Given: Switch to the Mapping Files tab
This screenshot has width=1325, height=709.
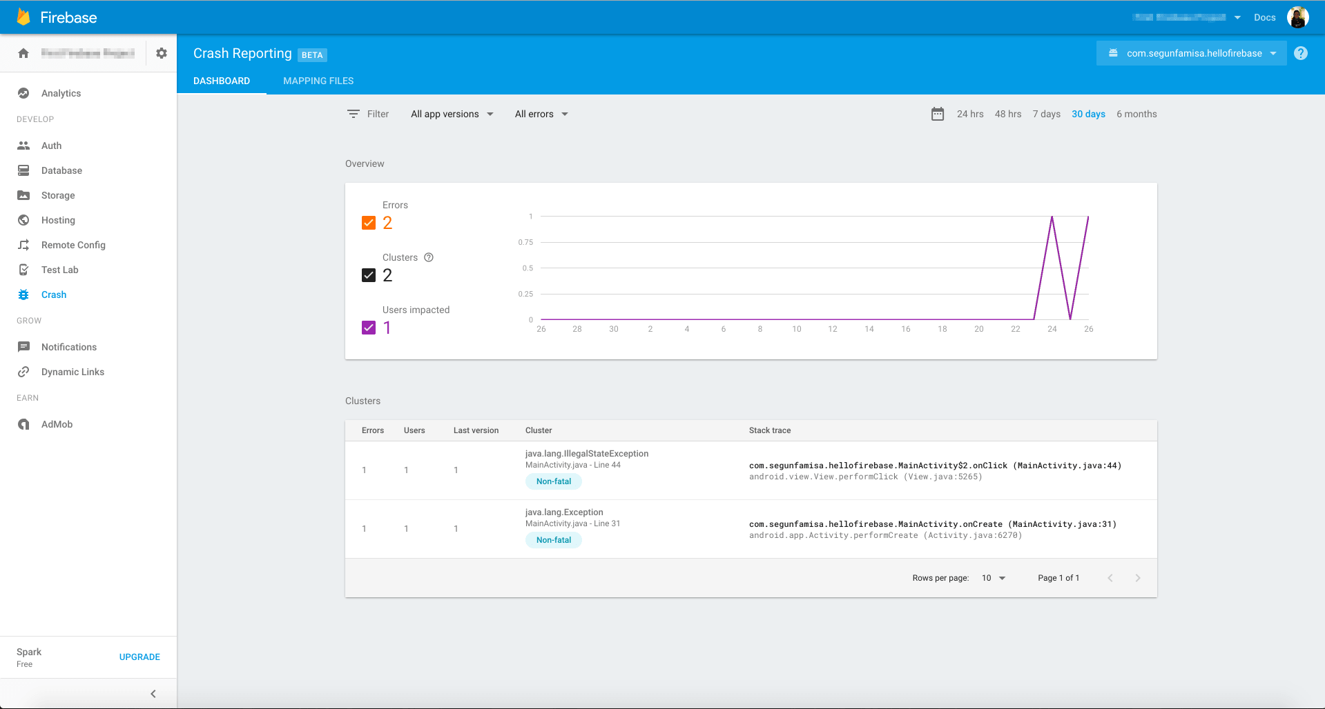Looking at the screenshot, I should coord(318,81).
